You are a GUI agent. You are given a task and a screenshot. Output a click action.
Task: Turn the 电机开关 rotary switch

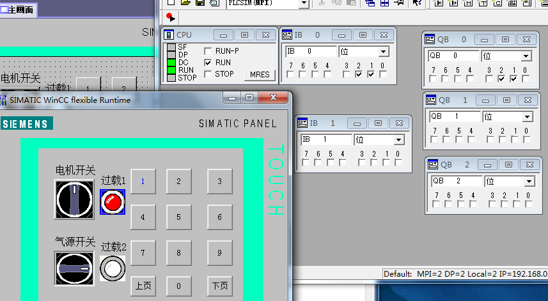point(74,199)
